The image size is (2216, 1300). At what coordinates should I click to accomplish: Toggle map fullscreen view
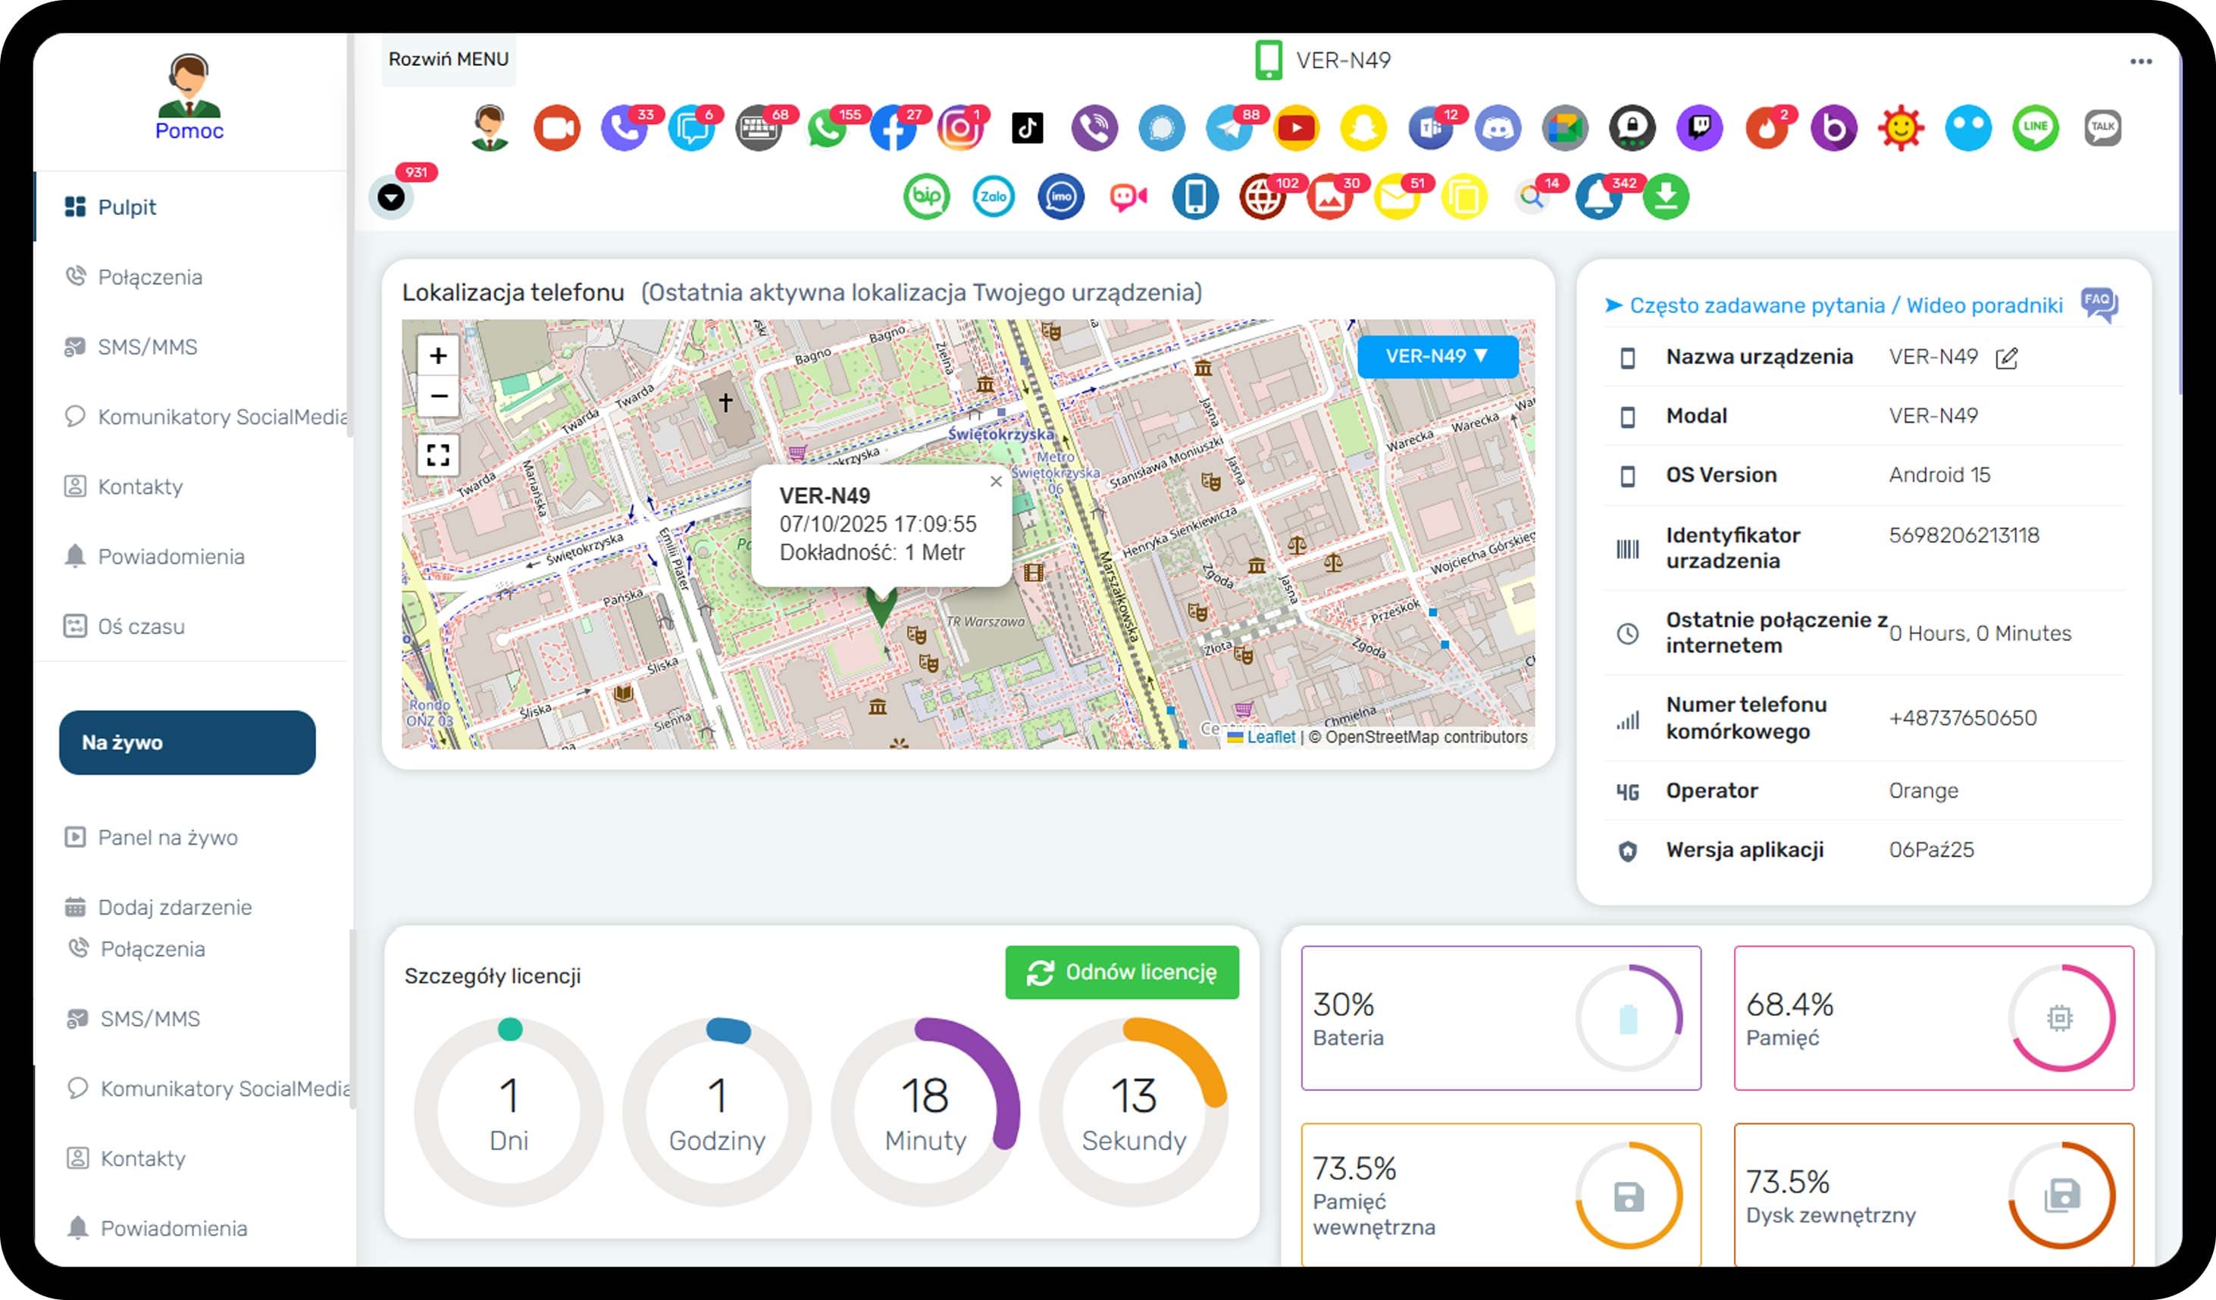(438, 455)
